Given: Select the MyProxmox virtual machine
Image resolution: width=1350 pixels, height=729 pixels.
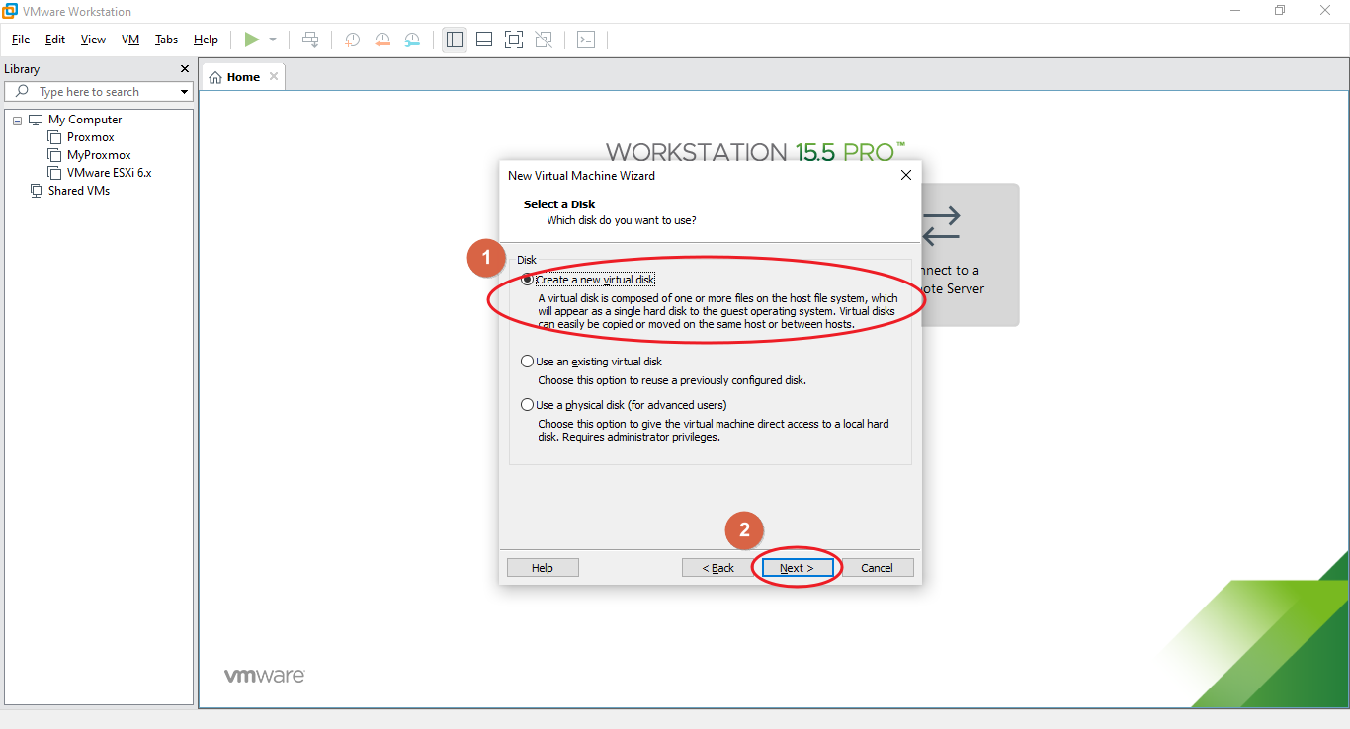Looking at the screenshot, I should [x=99, y=155].
